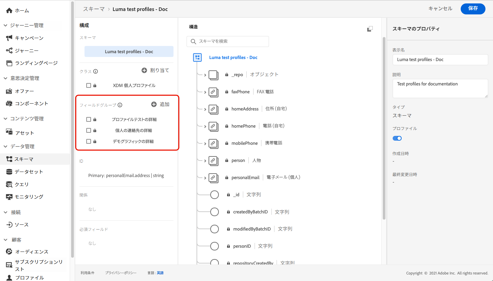Check the プロファイルテストの詳細 checkbox

89,119
